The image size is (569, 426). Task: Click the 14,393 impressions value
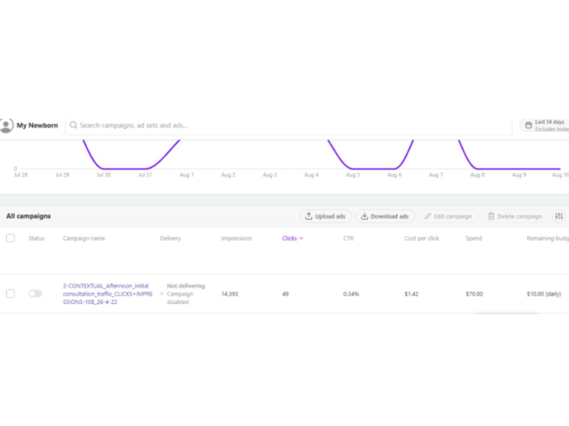click(x=230, y=294)
